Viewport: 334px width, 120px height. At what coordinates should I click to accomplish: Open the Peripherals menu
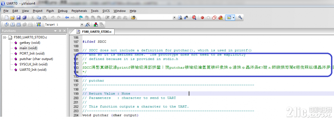point(79,11)
